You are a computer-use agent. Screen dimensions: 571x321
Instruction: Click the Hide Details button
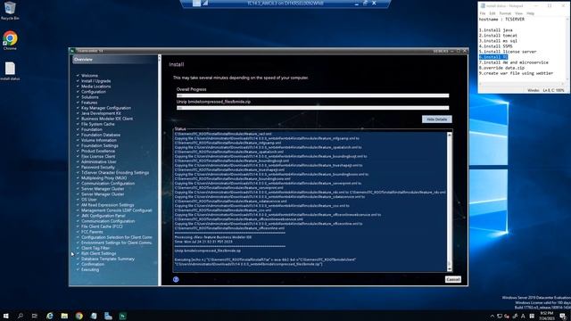click(436, 119)
